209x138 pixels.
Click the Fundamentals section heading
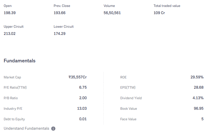coord(20,61)
